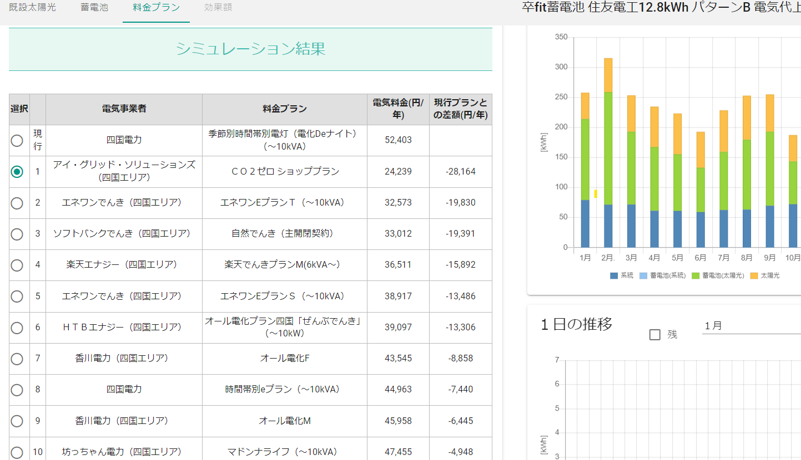Choose row 2 エネワンEプランT radio
Viewport: 801px width, 460px height.
[17, 203]
